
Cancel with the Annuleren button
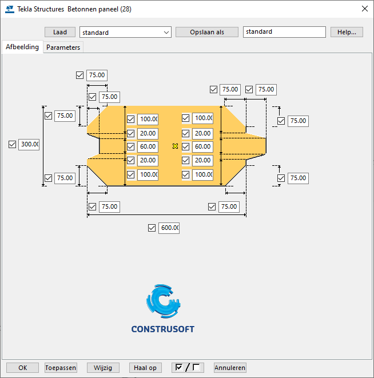click(230, 368)
